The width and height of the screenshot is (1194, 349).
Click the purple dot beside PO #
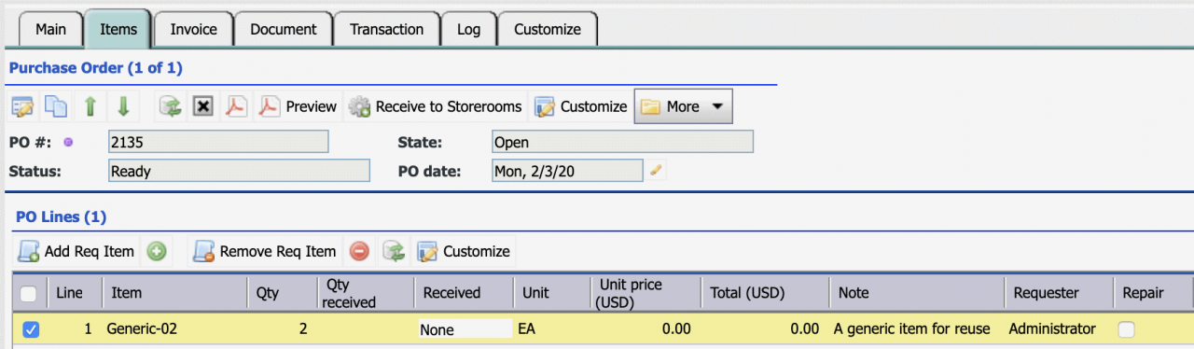click(x=67, y=143)
